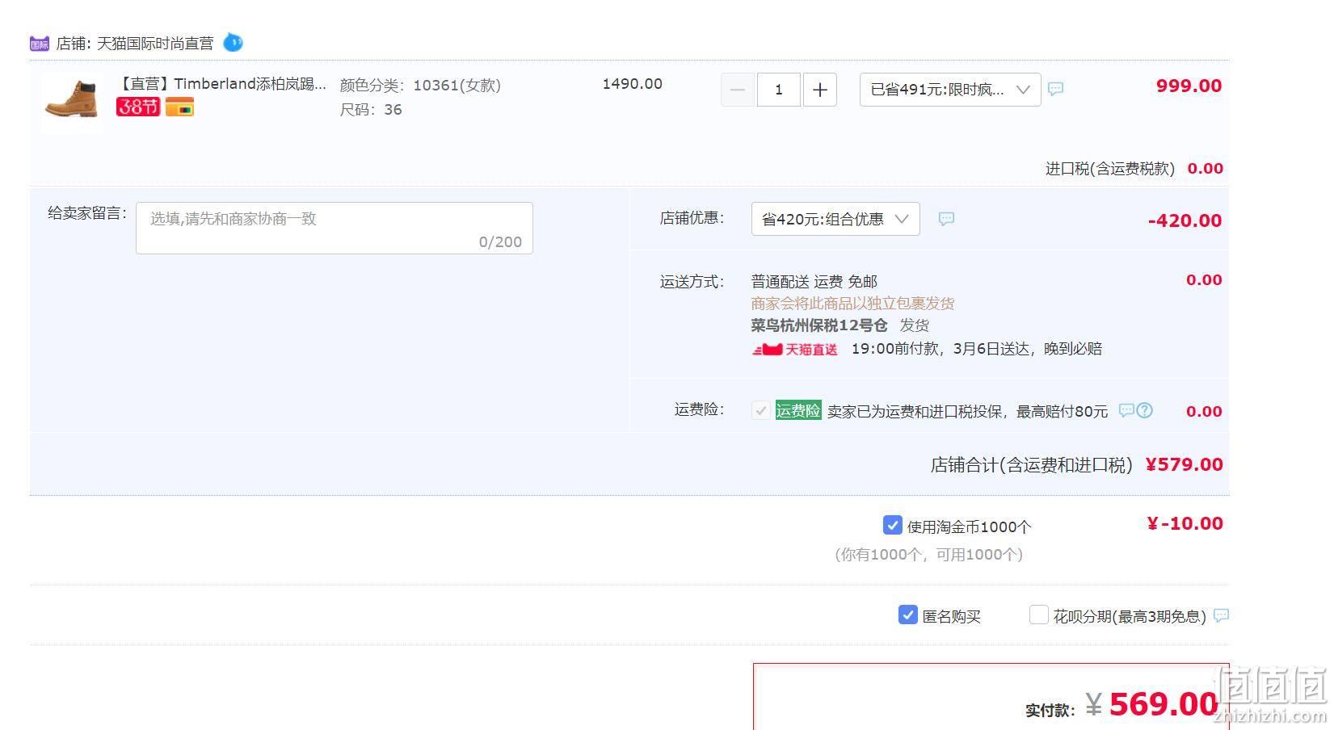Expand the 省420元:组合优惠 store discount dropdown

(835, 219)
